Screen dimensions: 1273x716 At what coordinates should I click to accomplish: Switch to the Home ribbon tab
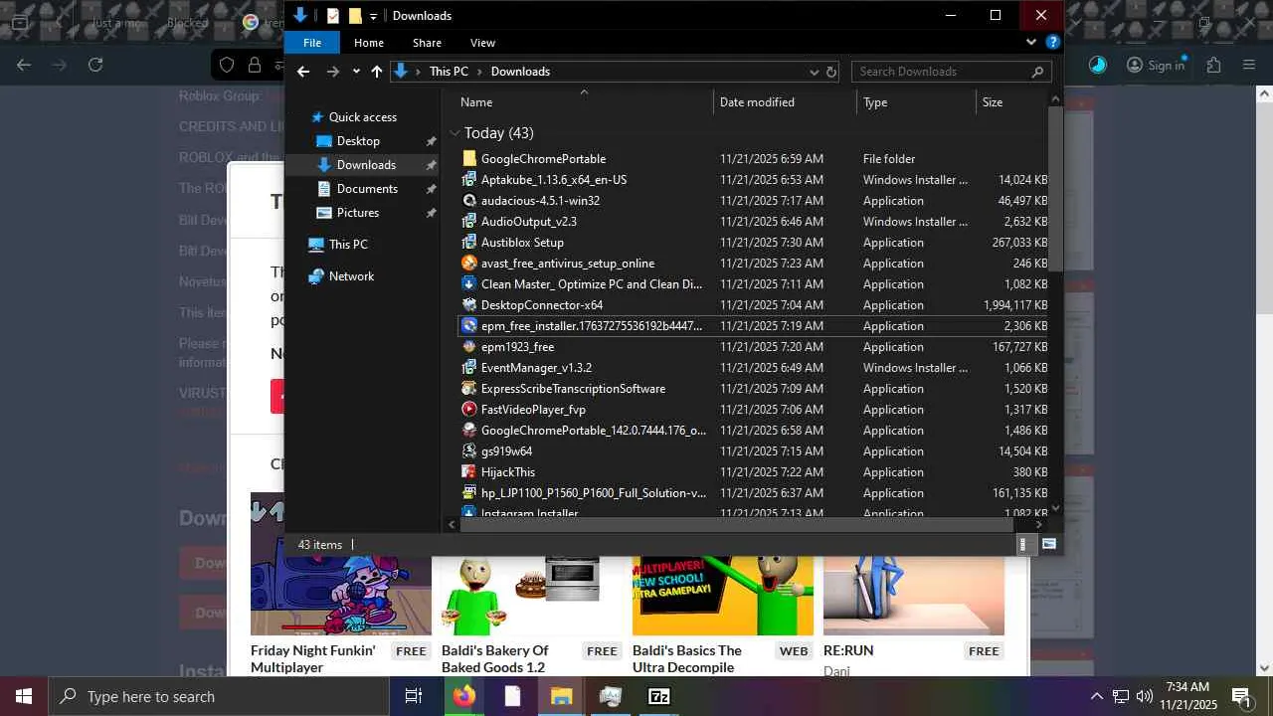click(369, 43)
